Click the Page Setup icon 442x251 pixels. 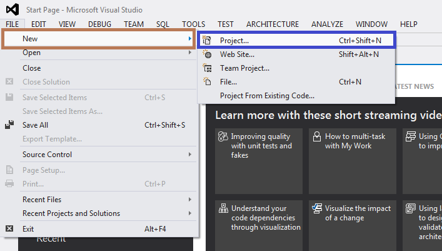tap(9, 170)
